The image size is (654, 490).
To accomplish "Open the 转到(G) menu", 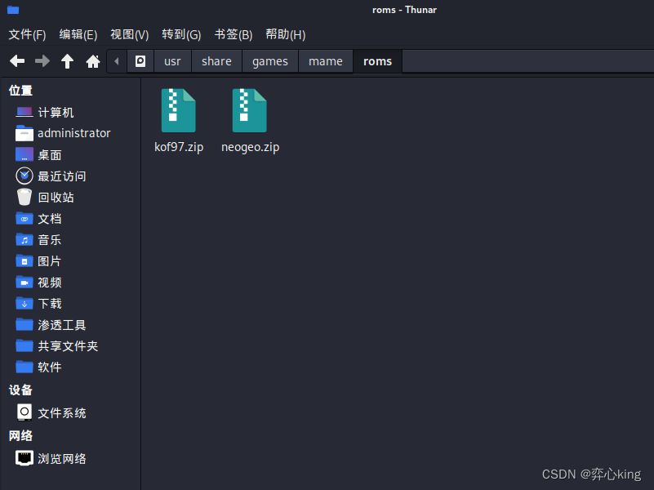I will point(181,34).
